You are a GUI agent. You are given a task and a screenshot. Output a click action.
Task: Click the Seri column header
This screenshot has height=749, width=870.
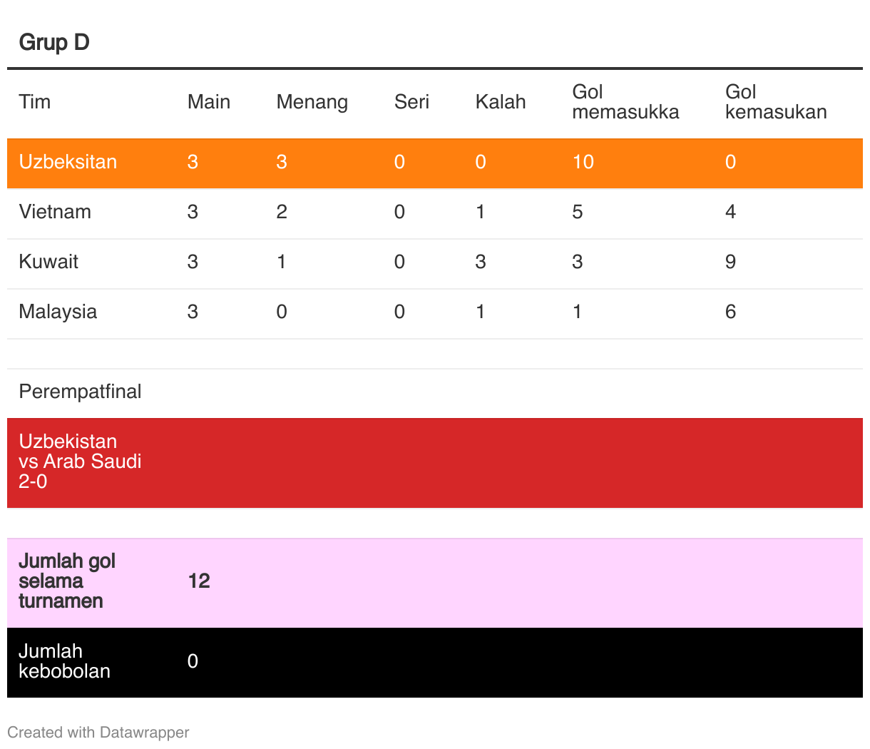point(411,102)
